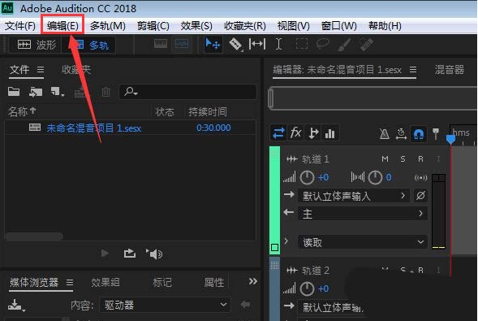Click 轨道 1 pan knob
The image size is (478, 321).
[x=375, y=178]
